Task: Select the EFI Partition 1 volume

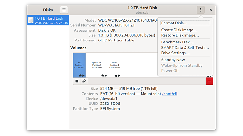Action: (79, 65)
